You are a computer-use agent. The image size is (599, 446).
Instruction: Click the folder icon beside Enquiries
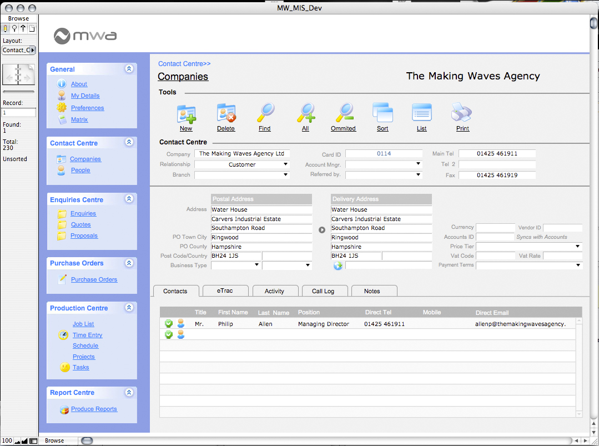click(x=62, y=214)
